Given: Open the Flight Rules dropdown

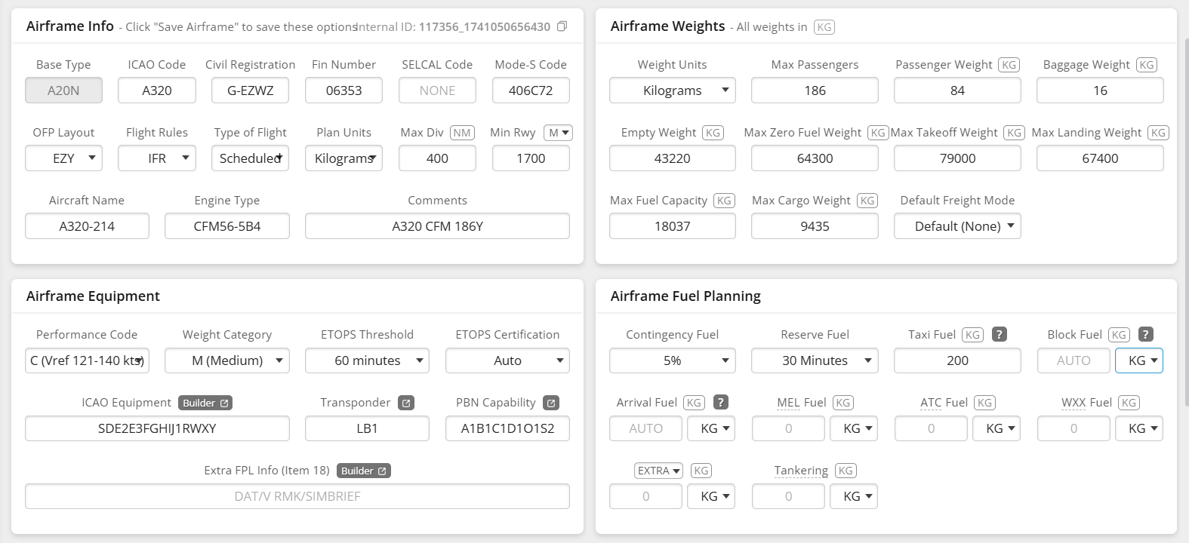Looking at the screenshot, I should 157,158.
